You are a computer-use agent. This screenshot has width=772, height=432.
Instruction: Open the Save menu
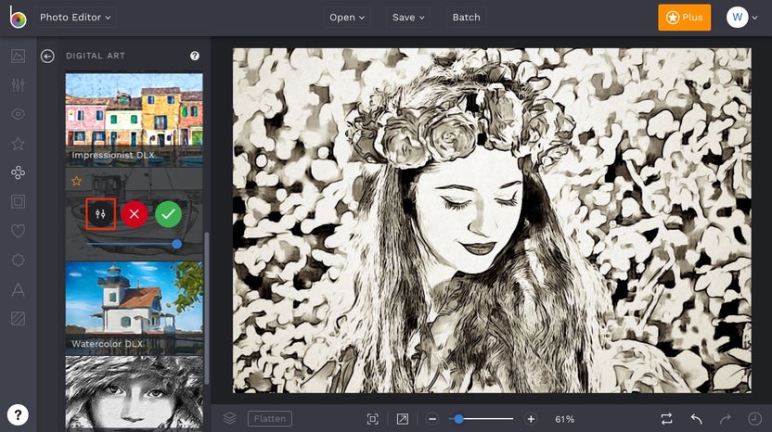tap(408, 18)
